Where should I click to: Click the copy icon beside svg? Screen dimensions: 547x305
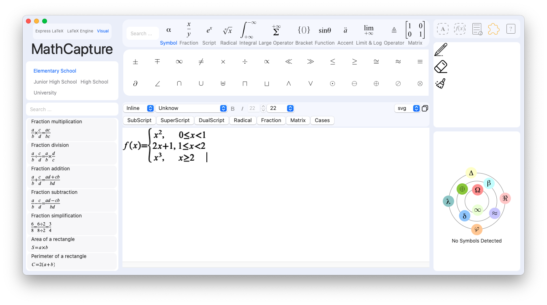click(x=425, y=108)
